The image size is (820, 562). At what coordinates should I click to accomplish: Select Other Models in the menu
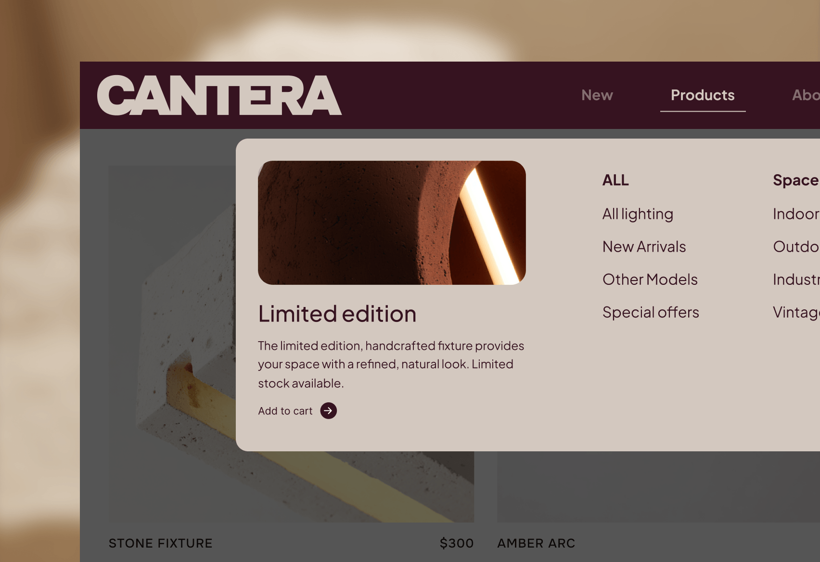[650, 280]
